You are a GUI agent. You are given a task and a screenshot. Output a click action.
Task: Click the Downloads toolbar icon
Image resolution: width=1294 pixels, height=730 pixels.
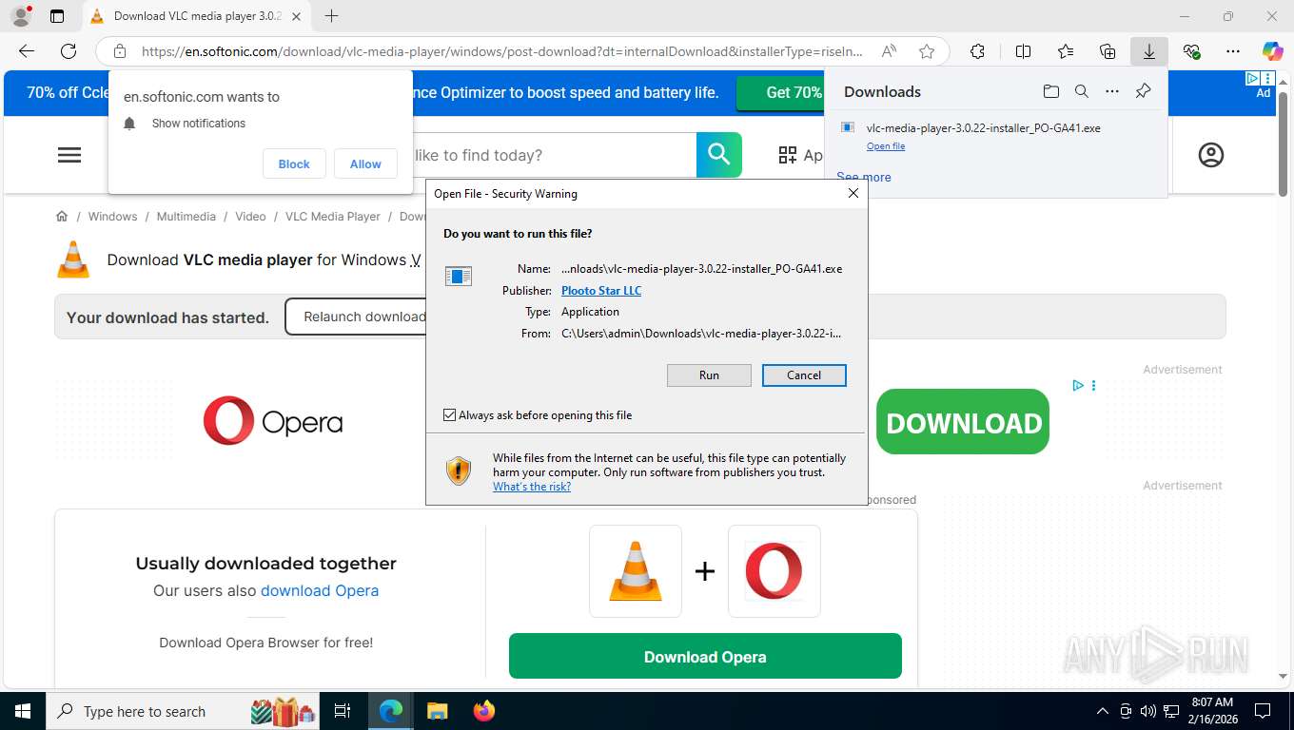click(1149, 51)
